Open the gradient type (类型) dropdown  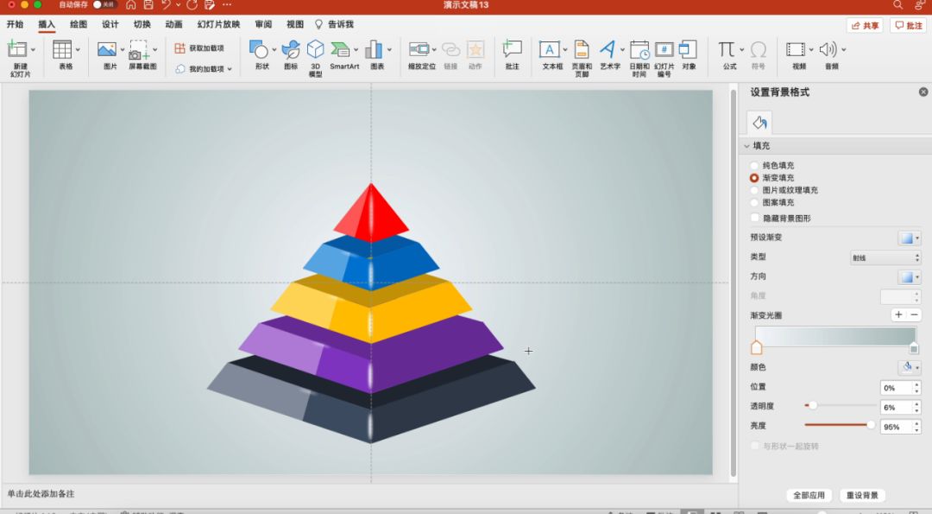[x=885, y=257]
